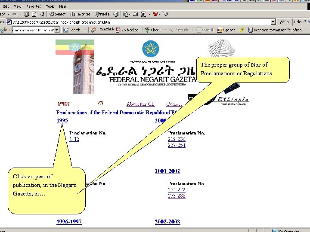Open the 'About this CD' link

pos(140,104)
